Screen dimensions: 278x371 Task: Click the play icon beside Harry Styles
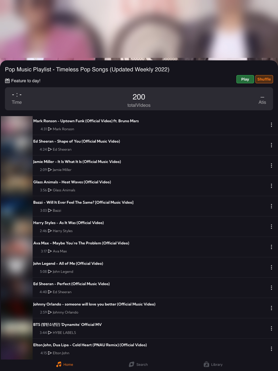coord(49,231)
